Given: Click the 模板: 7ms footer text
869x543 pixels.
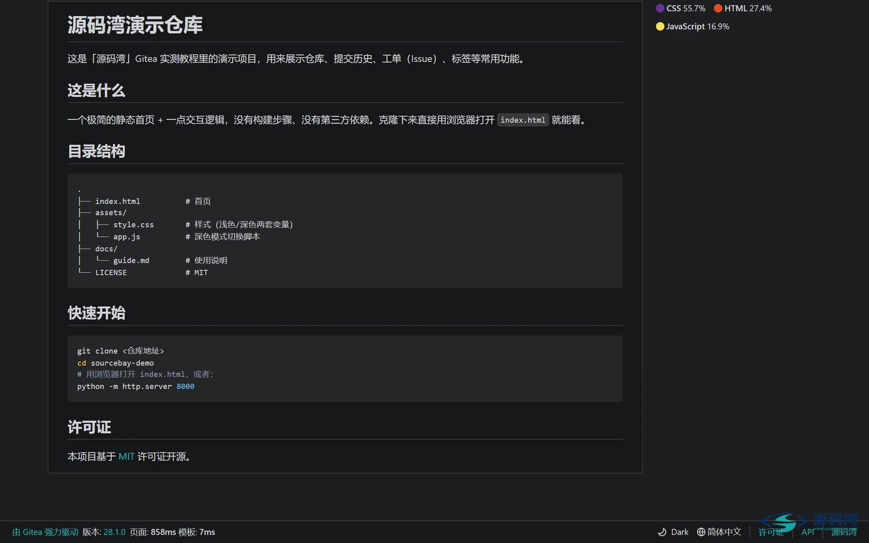Looking at the screenshot, I should point(197,532).
